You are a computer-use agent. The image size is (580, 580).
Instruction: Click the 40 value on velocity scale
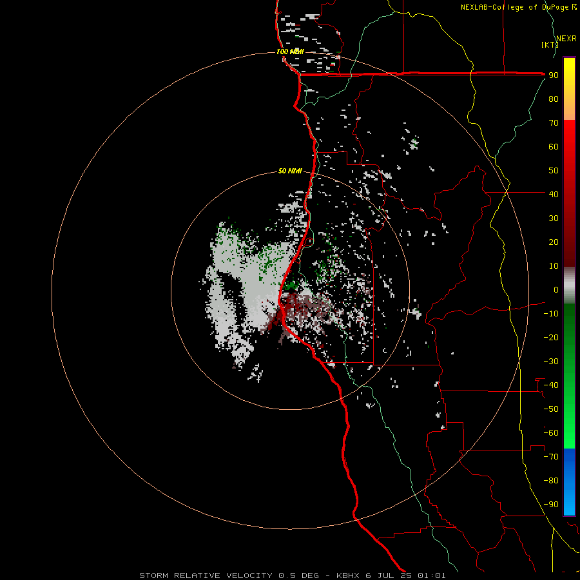(x=554, y=194)
